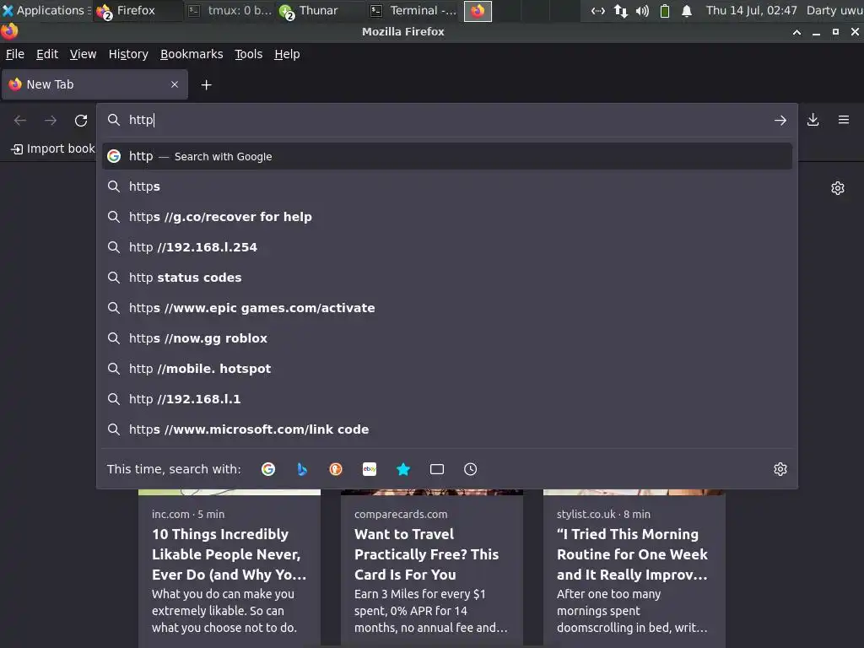864x648 pixels.
Task: Open the View menu
Action: tap(84, 54)
